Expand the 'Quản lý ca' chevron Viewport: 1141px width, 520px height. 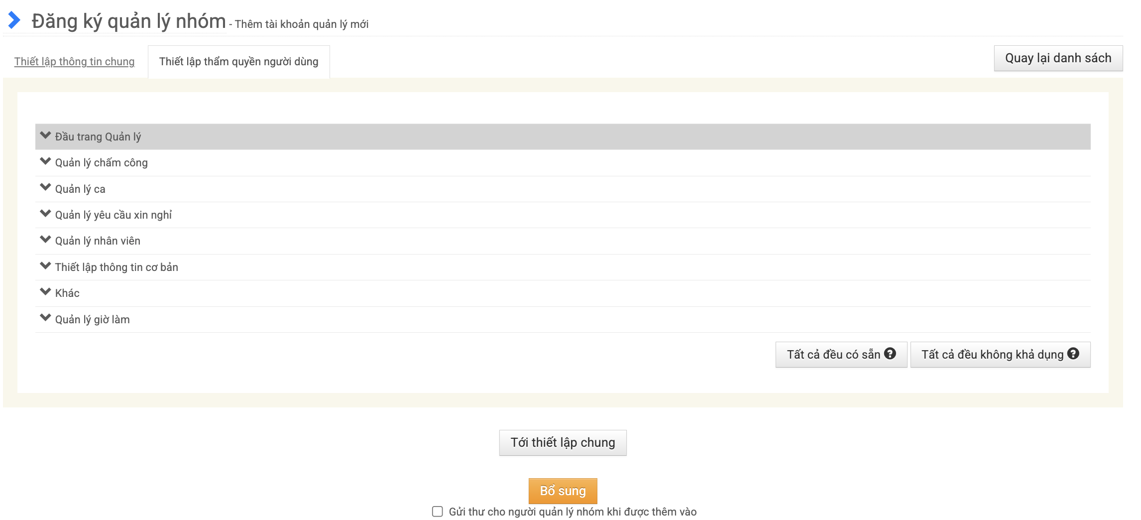click(45, 188)
